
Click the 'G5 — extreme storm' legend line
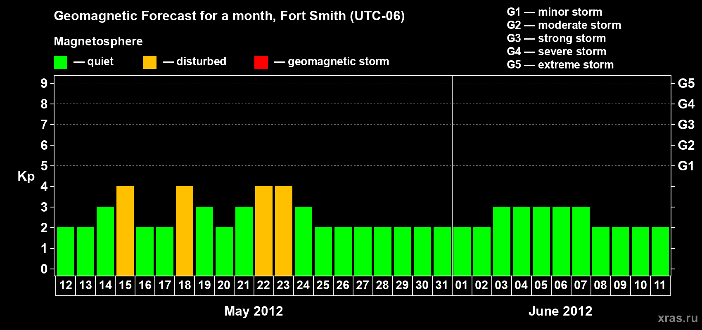click(x=560, y=65)
